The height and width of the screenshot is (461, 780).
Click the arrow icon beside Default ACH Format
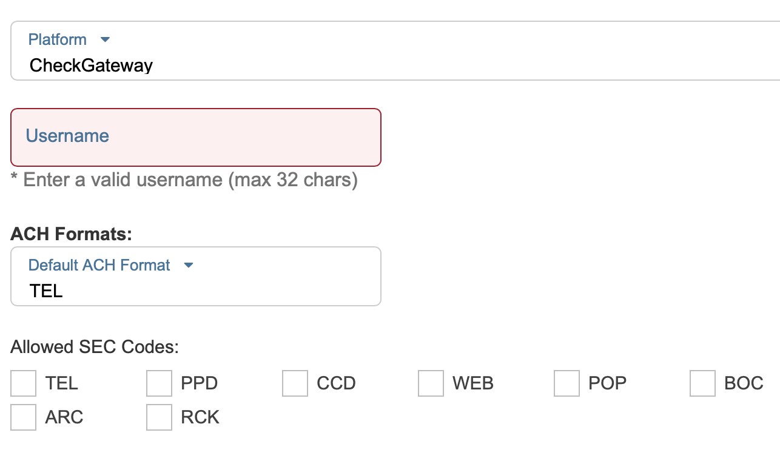pos(188,265)
